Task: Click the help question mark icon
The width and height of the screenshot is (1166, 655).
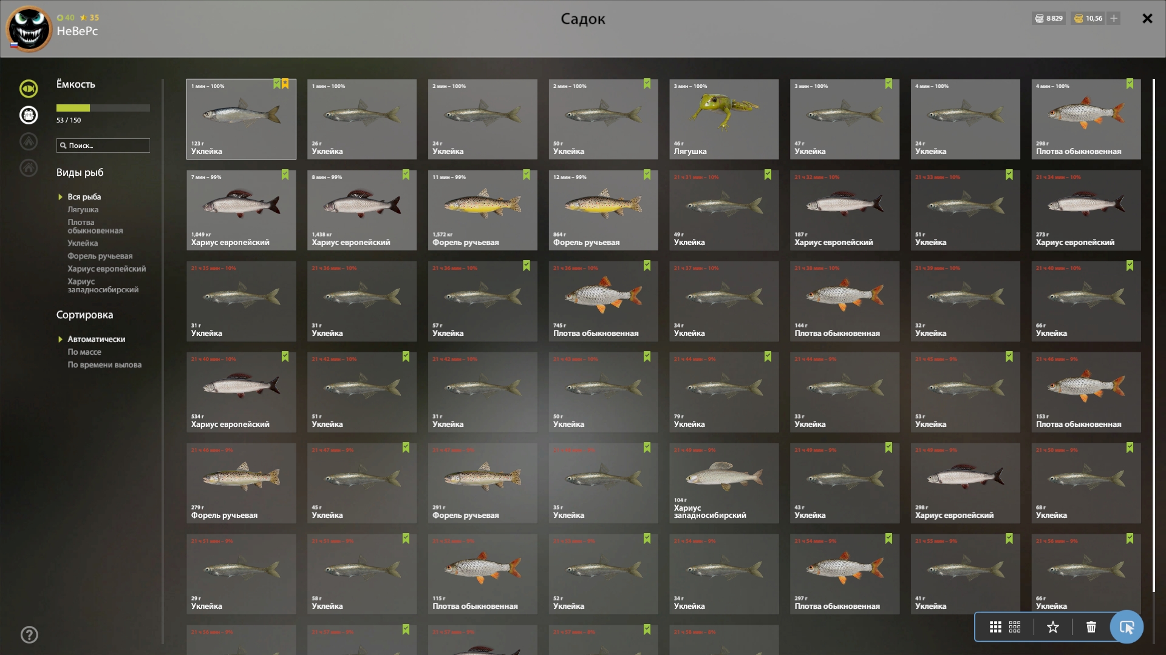Action: coord(29,635)
